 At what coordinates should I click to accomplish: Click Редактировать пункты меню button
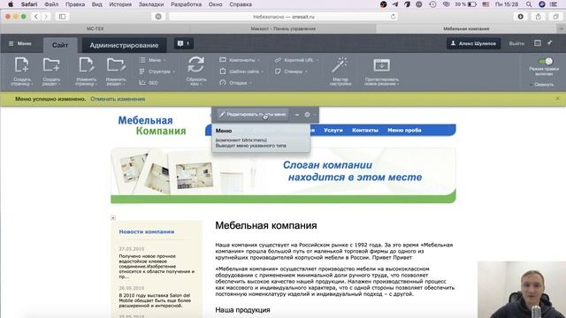(x=253, y=114)
